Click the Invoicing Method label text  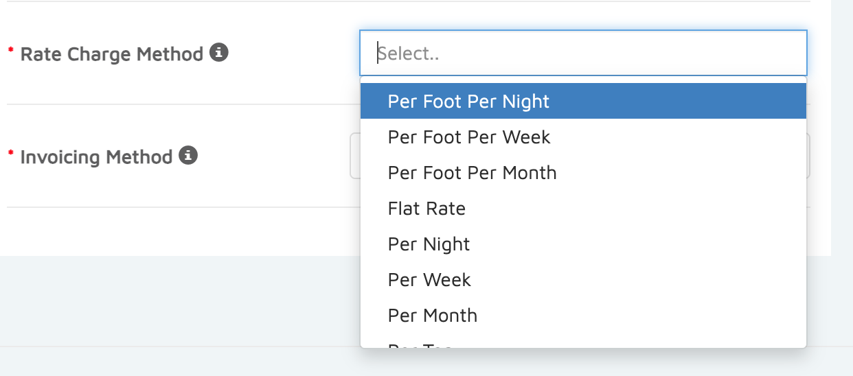(96, 157)
